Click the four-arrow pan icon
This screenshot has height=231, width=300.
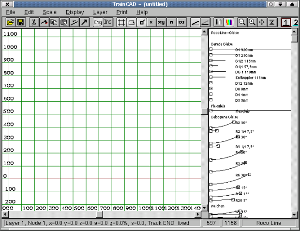(262, 22)
